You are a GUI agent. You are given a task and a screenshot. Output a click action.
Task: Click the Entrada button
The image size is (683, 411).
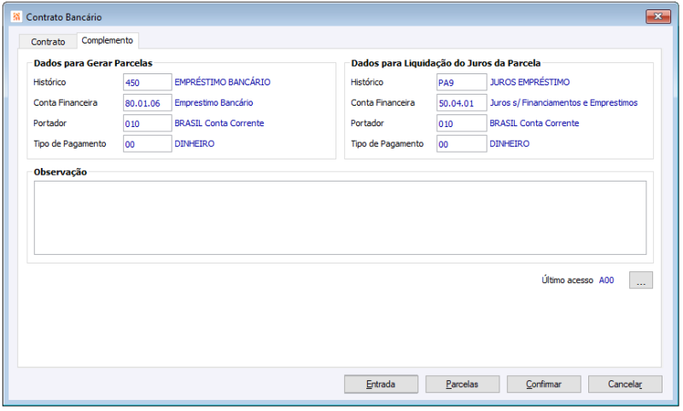coord(381,385)
